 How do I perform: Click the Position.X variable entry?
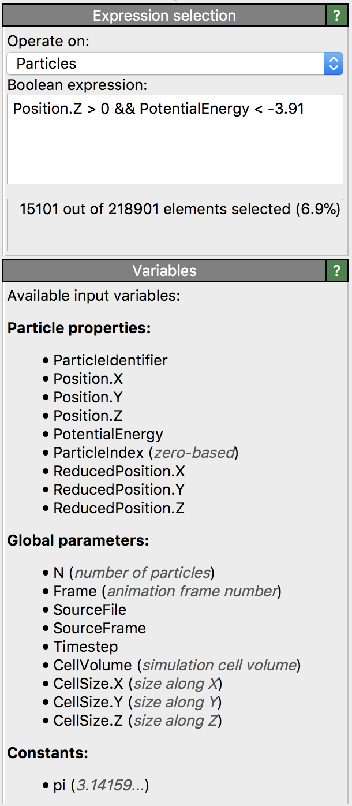pos(88,379)
